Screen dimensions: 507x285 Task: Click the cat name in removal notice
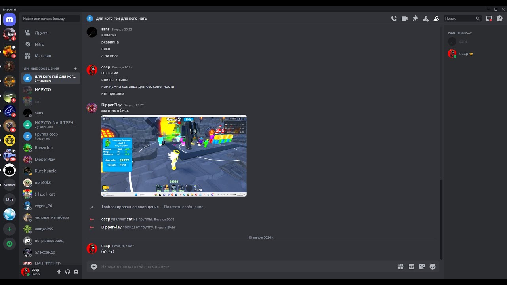(130, 219)
